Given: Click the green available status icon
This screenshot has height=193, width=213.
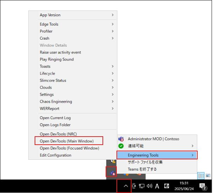Looking at the screenshot, I should point(121,146).
